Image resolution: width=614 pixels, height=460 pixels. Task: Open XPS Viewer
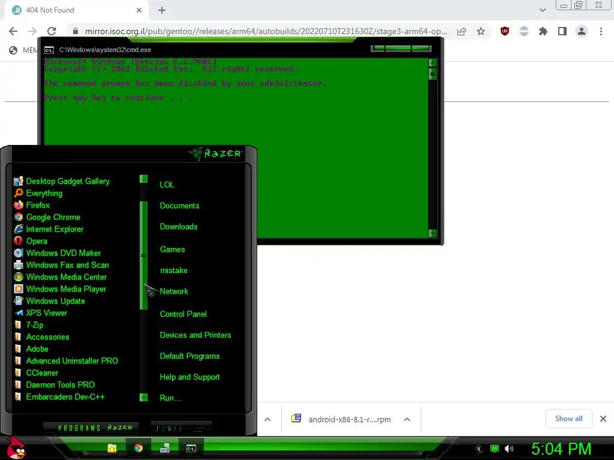tap(41, 313)
